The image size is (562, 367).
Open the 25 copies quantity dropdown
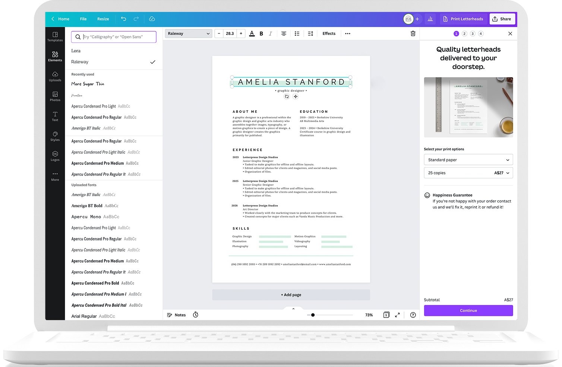tap(468, 172)
